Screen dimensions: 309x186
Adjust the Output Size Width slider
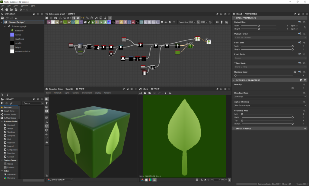[x=259, y=26]
